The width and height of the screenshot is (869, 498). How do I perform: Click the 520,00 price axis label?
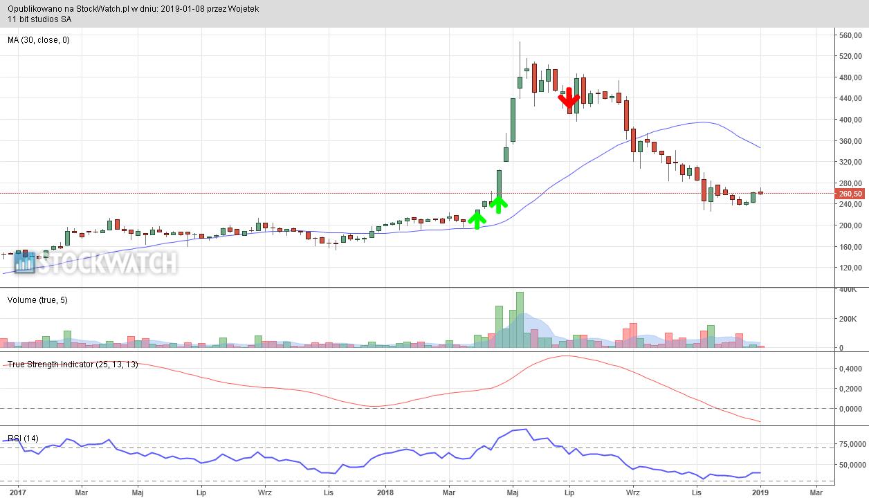[849, 57]
